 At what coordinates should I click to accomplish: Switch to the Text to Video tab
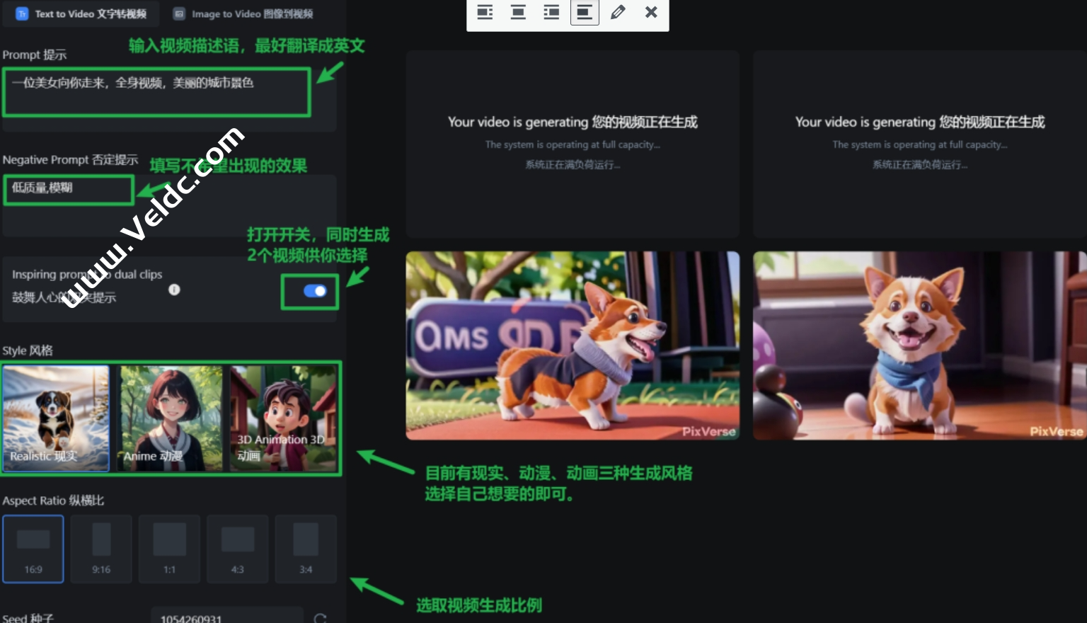(x=81, y=13)
